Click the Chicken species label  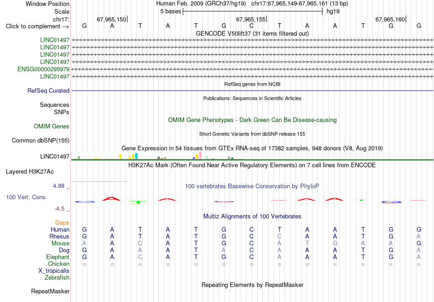point(58,264)
